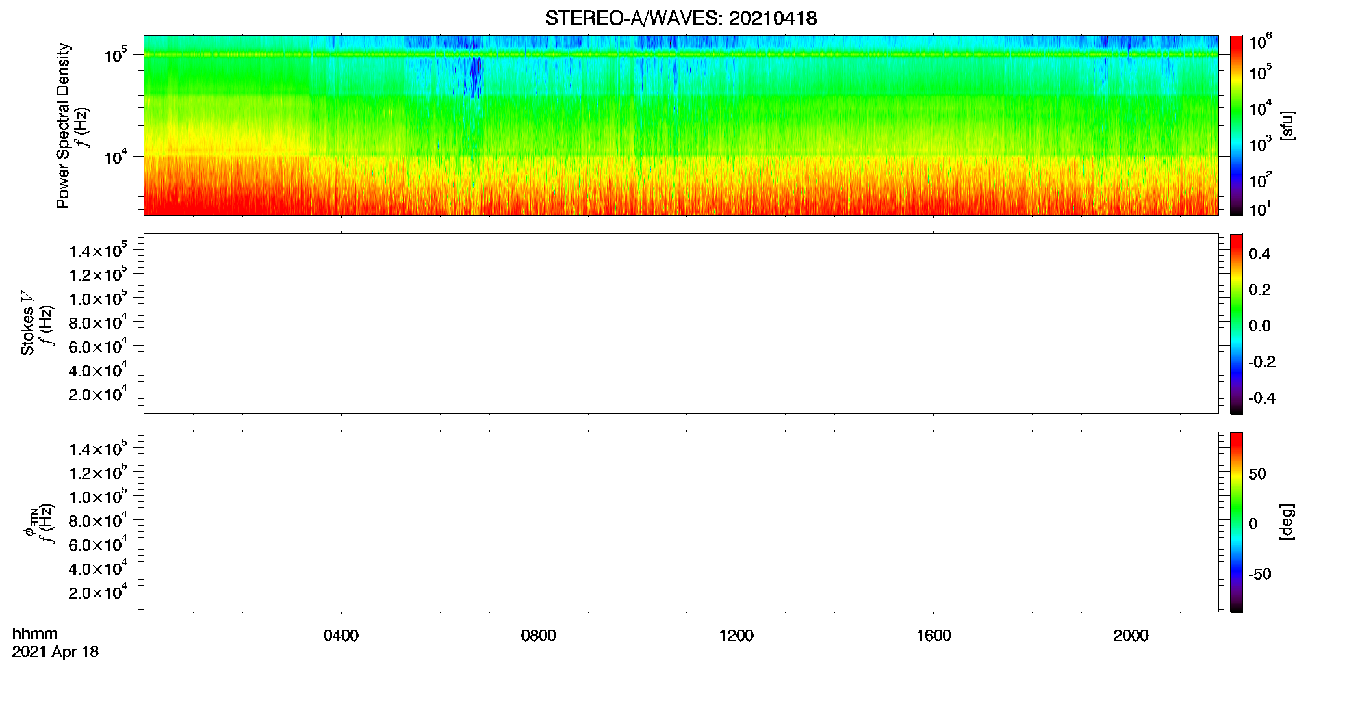Click the empty phi RTN plot panel
The image size is (1362, 702).
(681, 522)
